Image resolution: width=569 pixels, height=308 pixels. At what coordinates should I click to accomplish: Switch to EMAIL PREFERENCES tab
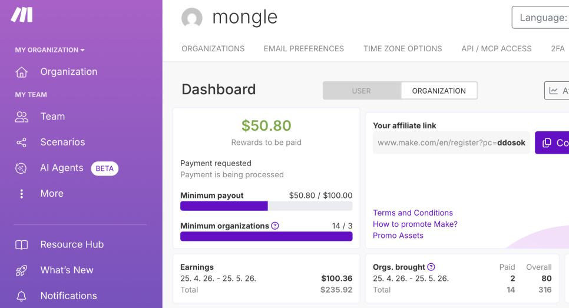[x=304, y=49]
